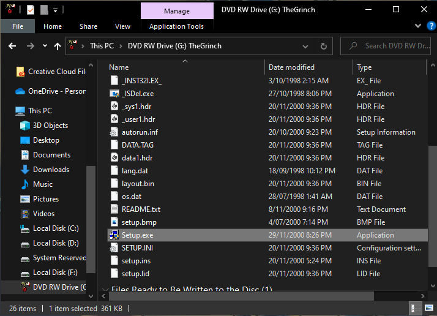Select the SETUP.INI config icon

(x=114, y=247)
